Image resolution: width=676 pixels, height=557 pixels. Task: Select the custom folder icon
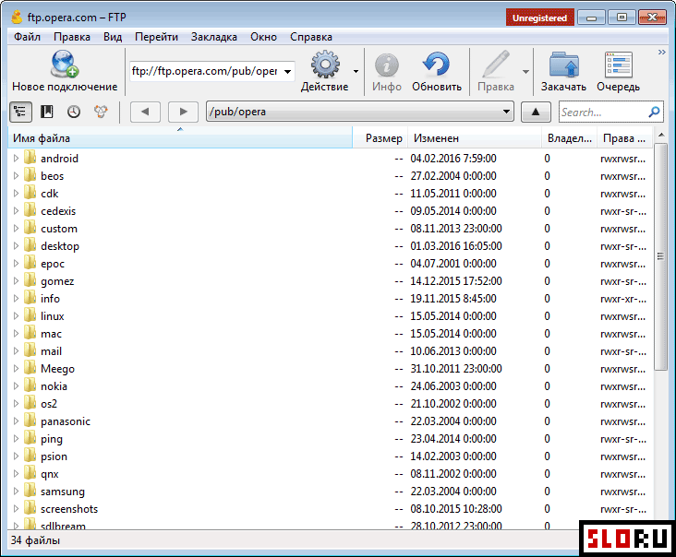pos(30,228)
